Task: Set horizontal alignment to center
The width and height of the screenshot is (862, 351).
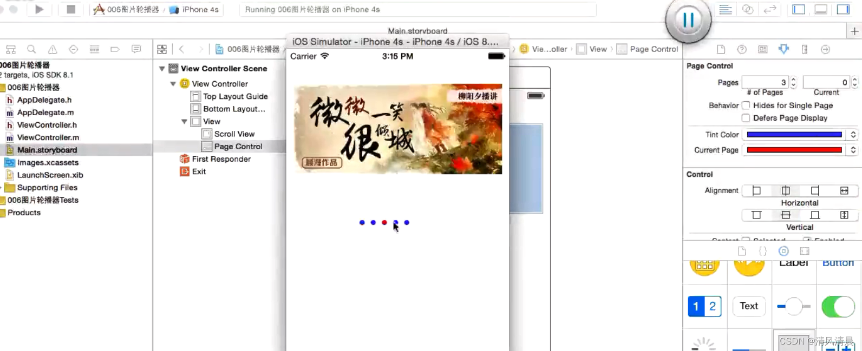Action: (x=786, y=190)
